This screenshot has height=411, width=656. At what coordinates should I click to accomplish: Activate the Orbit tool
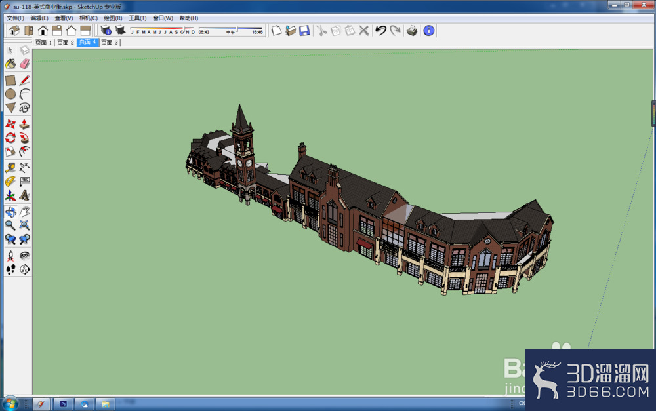coord(10,212)
